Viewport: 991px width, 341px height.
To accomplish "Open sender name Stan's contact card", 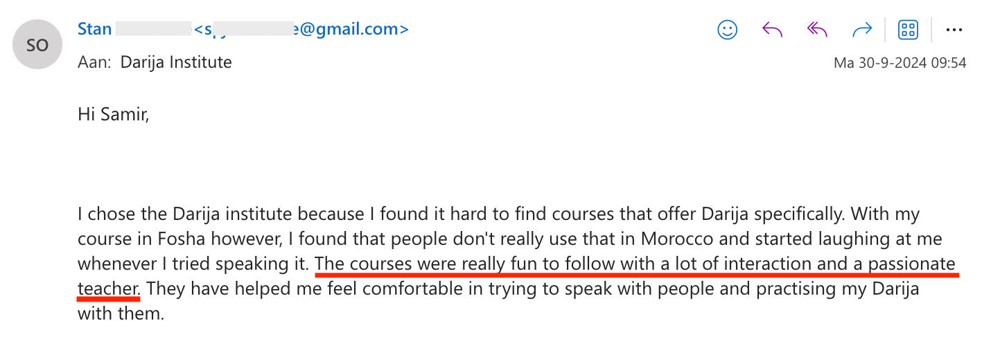I will pyautogui.click(x=95, y=29).
